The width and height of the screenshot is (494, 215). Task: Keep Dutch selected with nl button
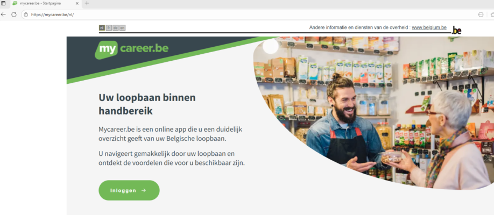[x=102, y=28]
